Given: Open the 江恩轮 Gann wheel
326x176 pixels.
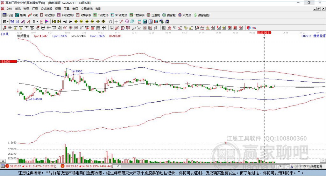Looking at the screenshot, I should pyautogui.click(x=153, y=15).
